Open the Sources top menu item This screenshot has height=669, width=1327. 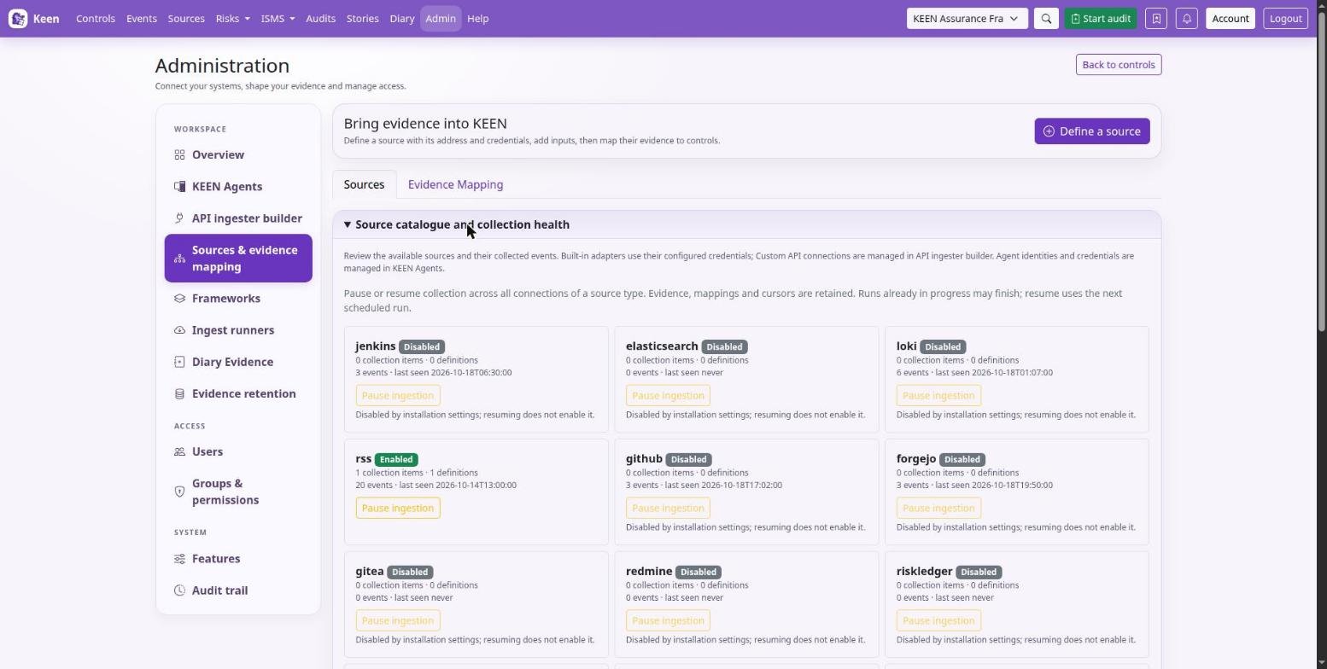point(186,19)
